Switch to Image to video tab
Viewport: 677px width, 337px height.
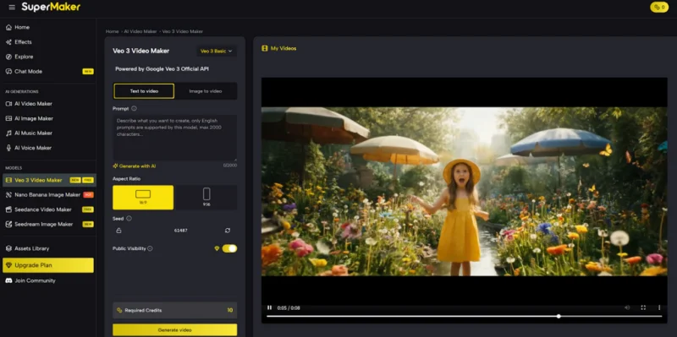206,91
